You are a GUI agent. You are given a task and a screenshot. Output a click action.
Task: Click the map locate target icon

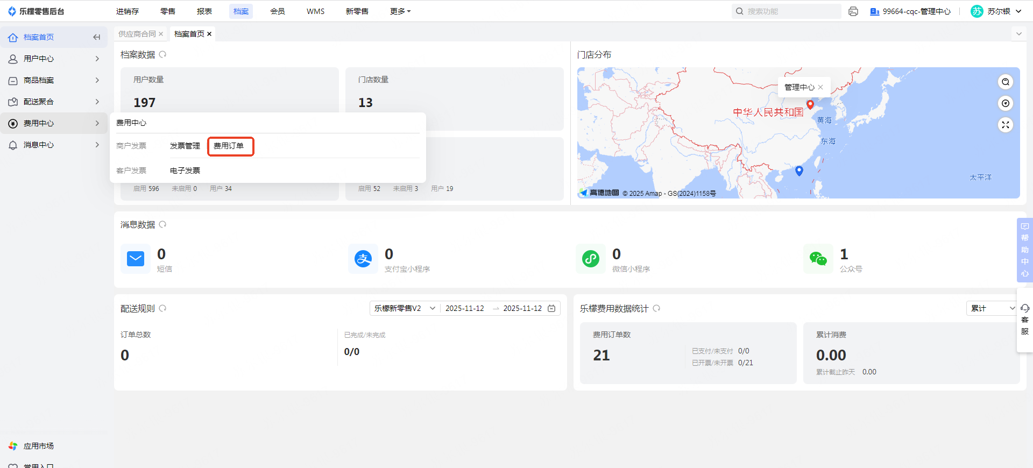pos(1005,103)
